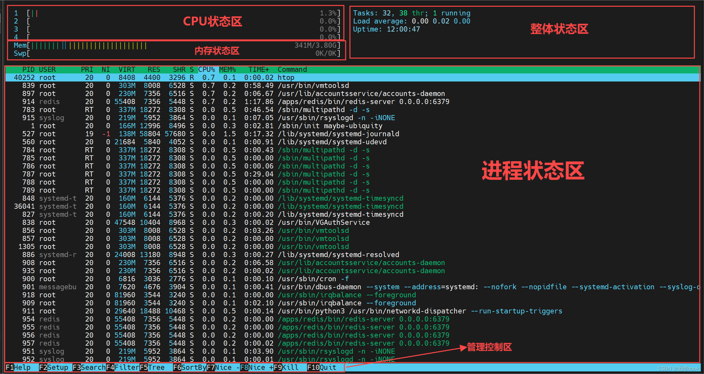Click F8 Nice plus
Viewport: 704px width, 374px height.
(257, 368)
